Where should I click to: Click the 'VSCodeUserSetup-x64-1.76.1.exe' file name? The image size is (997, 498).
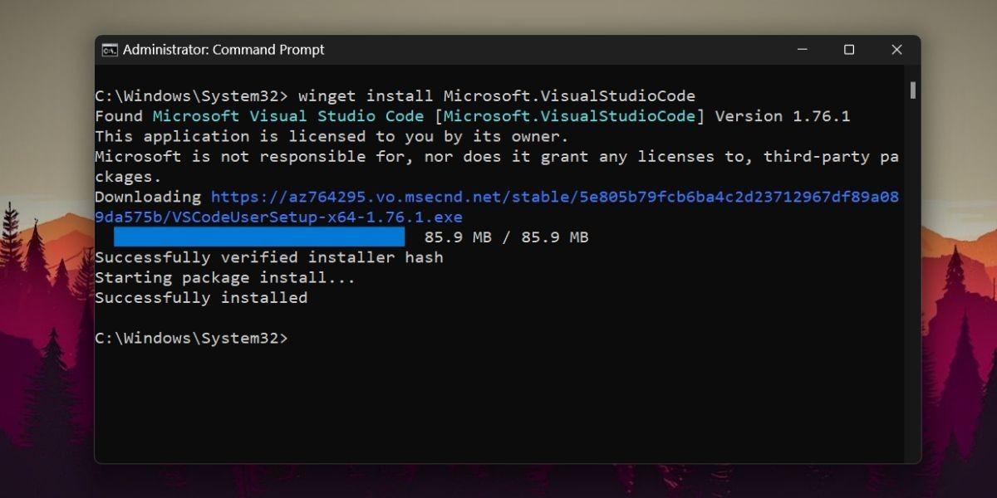point(317,217)
